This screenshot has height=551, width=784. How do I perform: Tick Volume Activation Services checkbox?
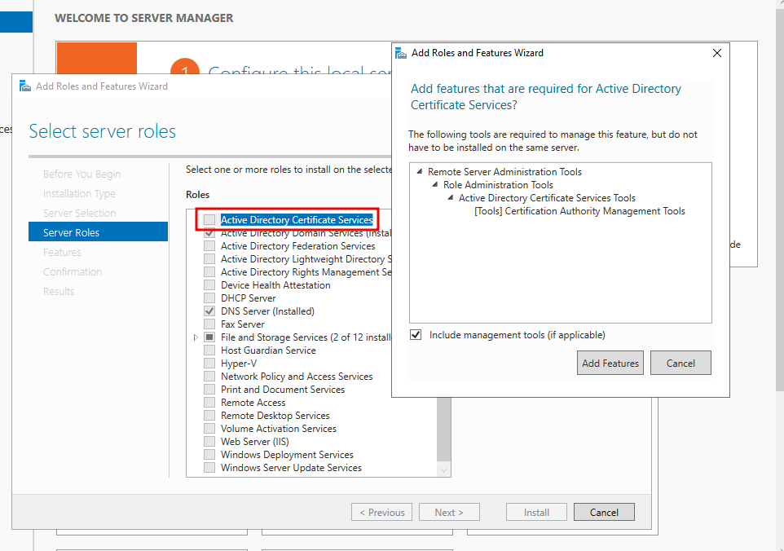tap(209, 429)
